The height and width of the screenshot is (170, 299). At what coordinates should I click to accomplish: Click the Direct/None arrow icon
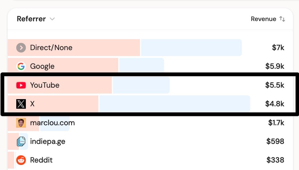click(x=21, y=48)
